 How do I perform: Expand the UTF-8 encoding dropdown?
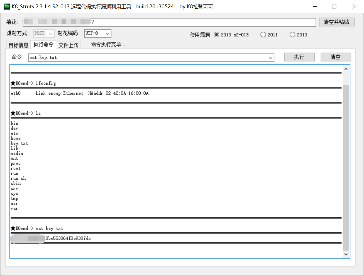(108, 34)
